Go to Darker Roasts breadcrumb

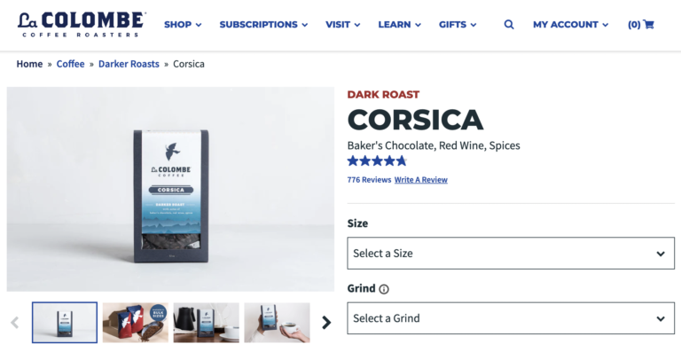(129, 64)
